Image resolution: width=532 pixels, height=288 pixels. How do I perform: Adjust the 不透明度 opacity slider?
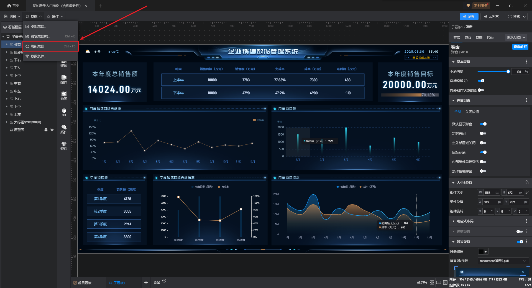(493, 72)
